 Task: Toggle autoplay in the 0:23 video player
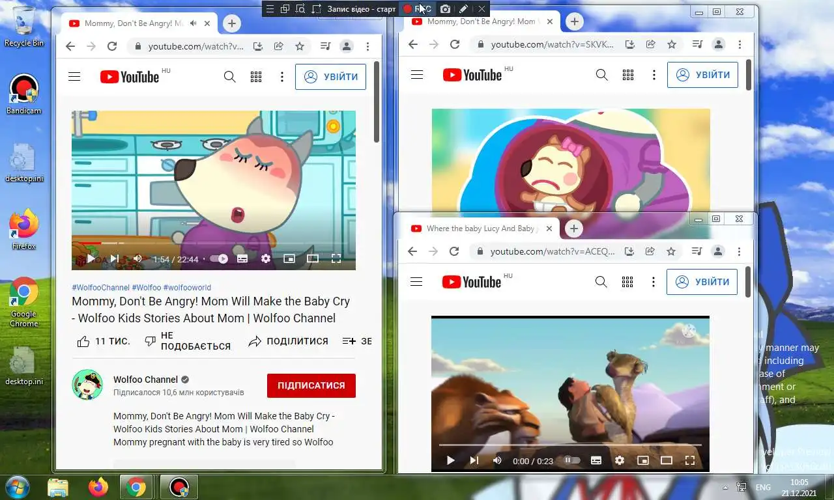click(x=571, y=460)
